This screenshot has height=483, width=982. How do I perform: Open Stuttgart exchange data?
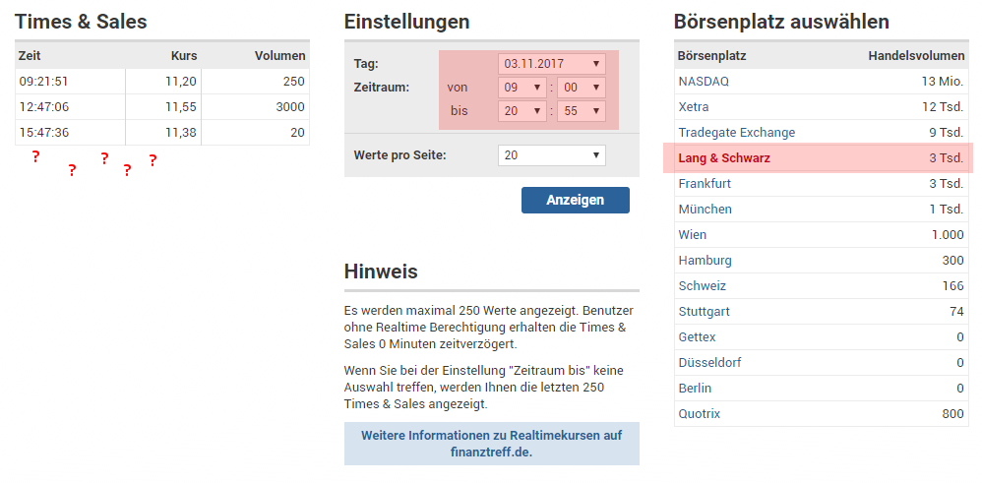(704, 311)
